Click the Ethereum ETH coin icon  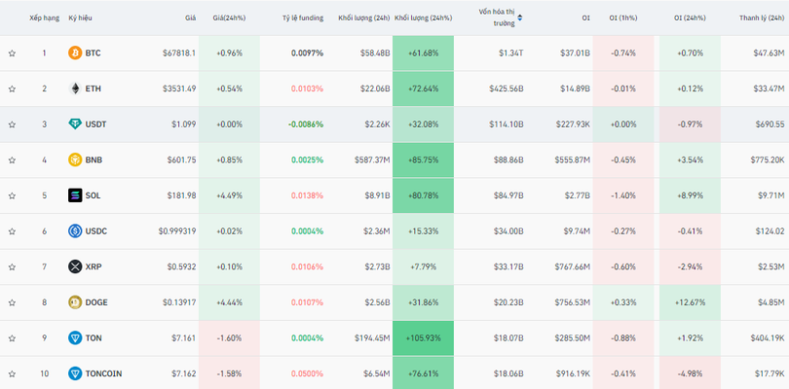coord(75,88)
